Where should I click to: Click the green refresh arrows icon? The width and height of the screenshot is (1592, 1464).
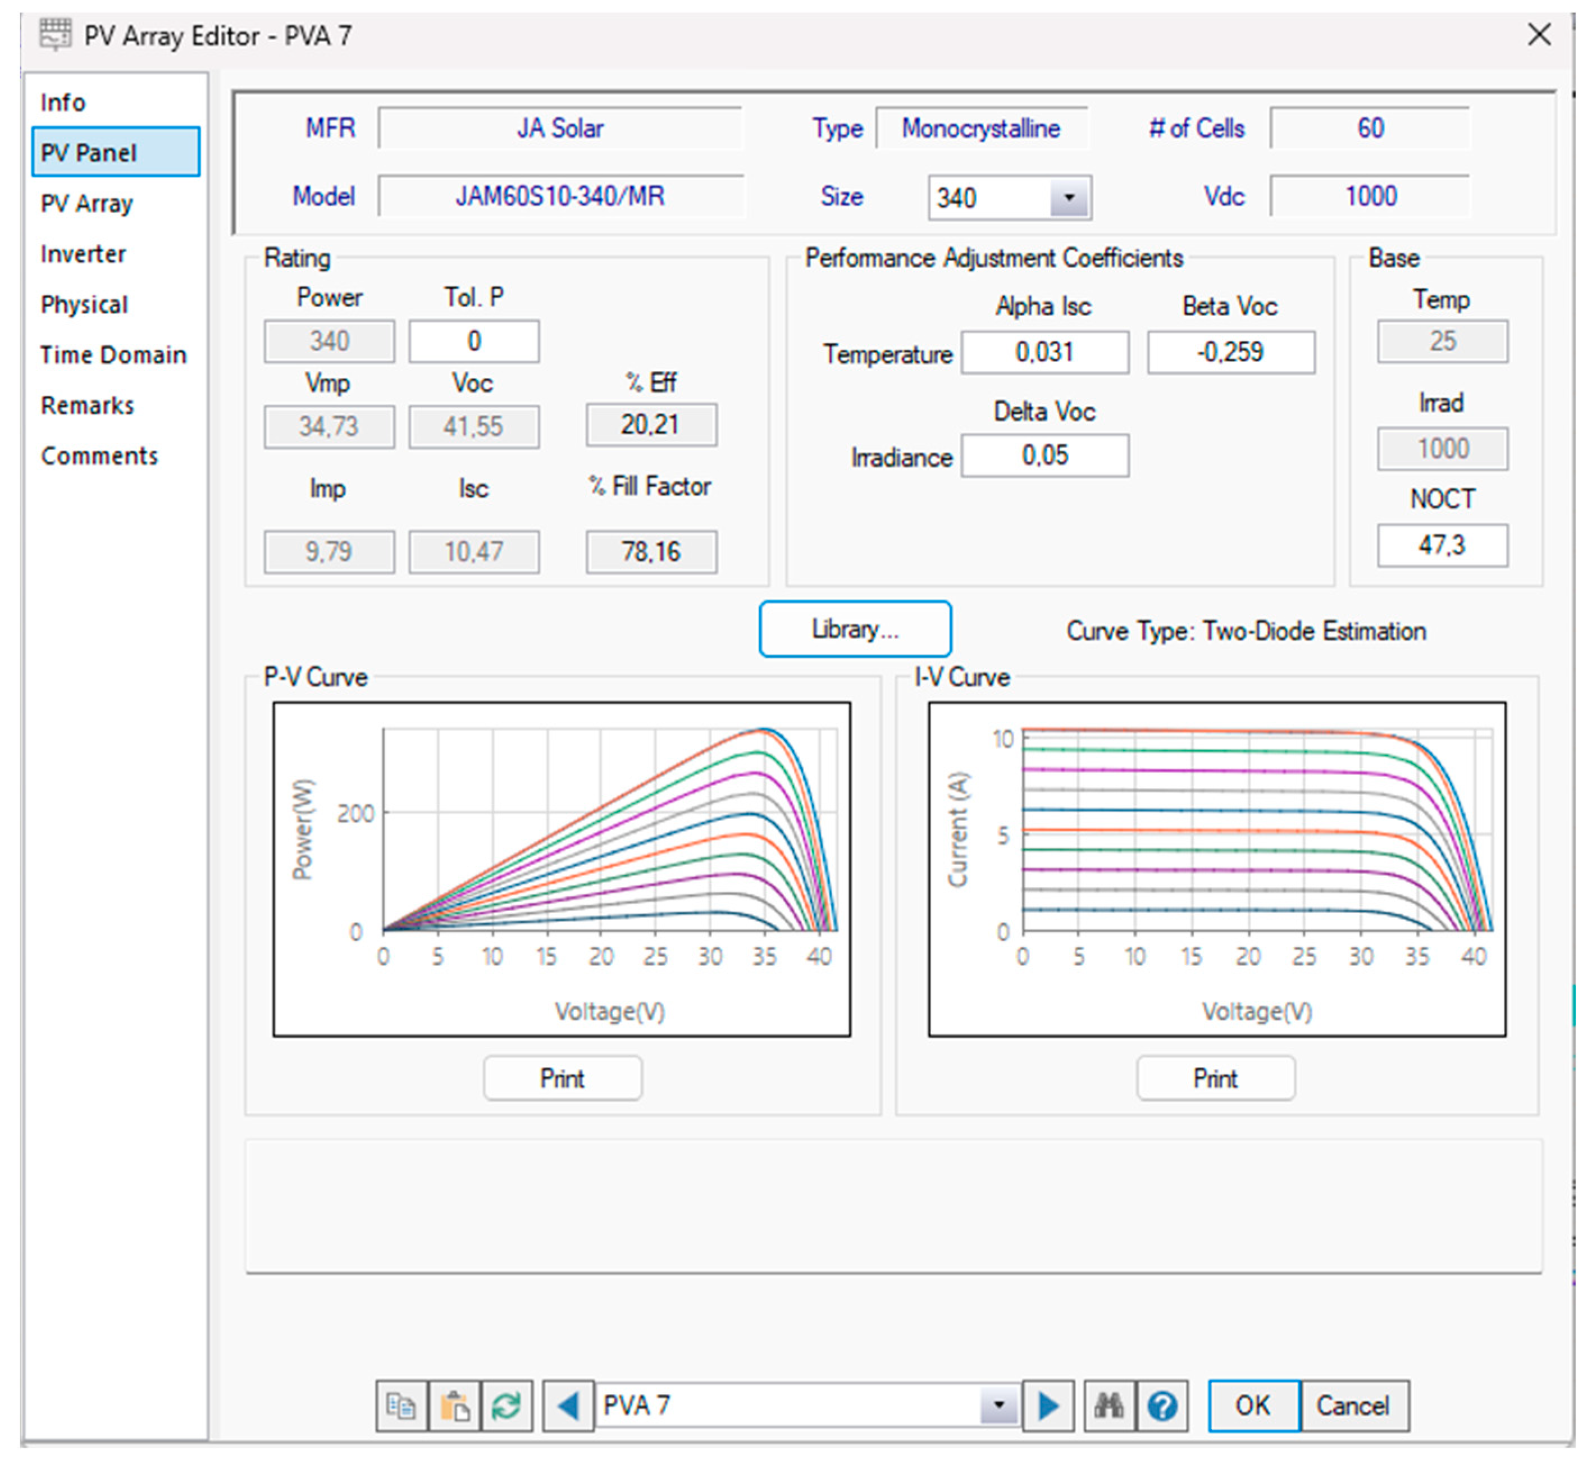(x=506, y=1406)
